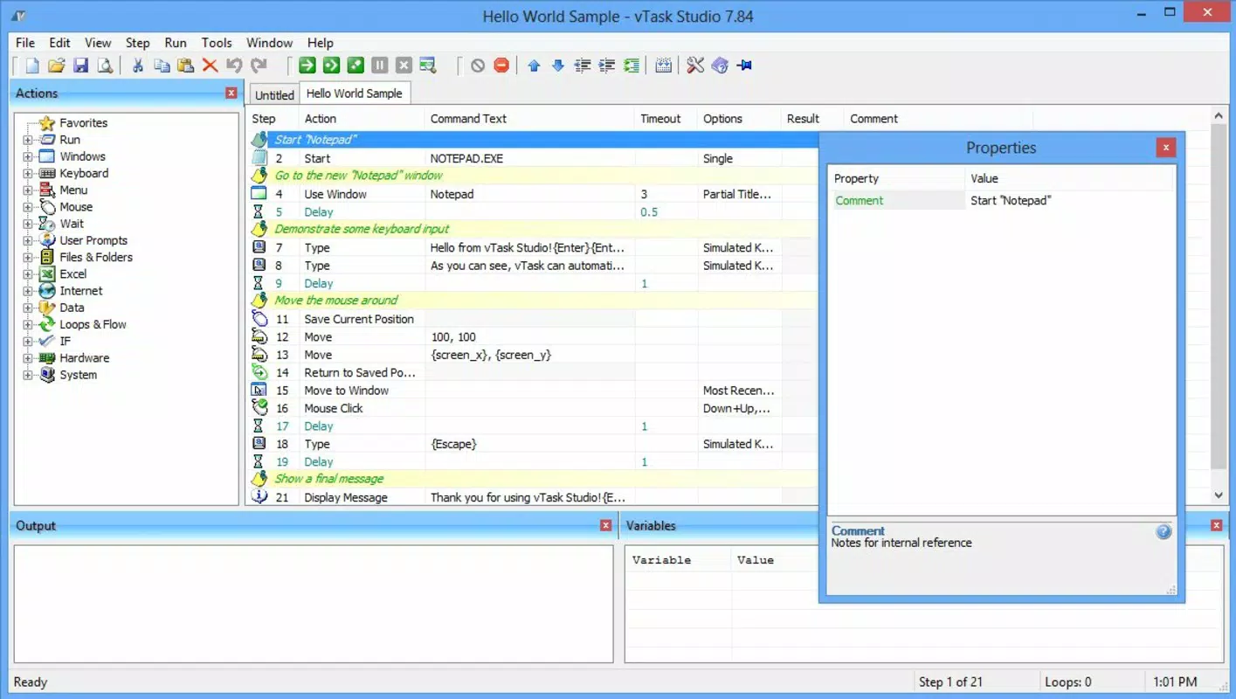
Task: Click the gray Pause icon in toolbar
Action: pos(379,66)
